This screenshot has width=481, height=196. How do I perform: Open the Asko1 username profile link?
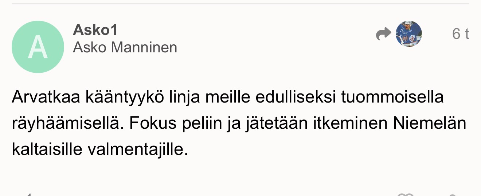[x=95, y=30]
